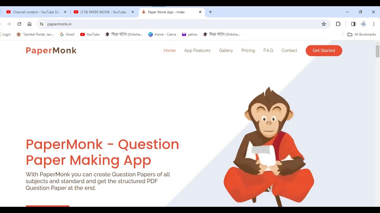Open App Features in site navigation
380x213 pixels.
point(197,51)
